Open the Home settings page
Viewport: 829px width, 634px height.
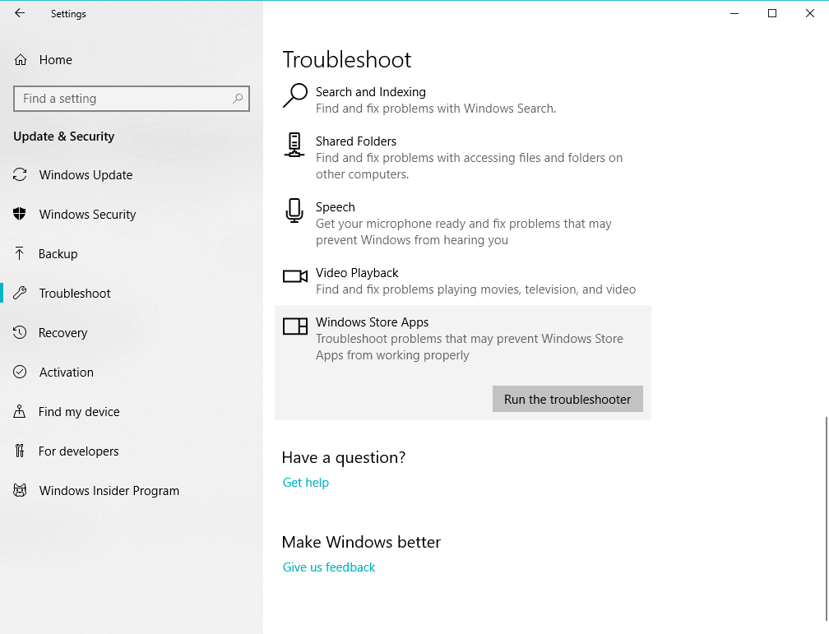[131, 60]
